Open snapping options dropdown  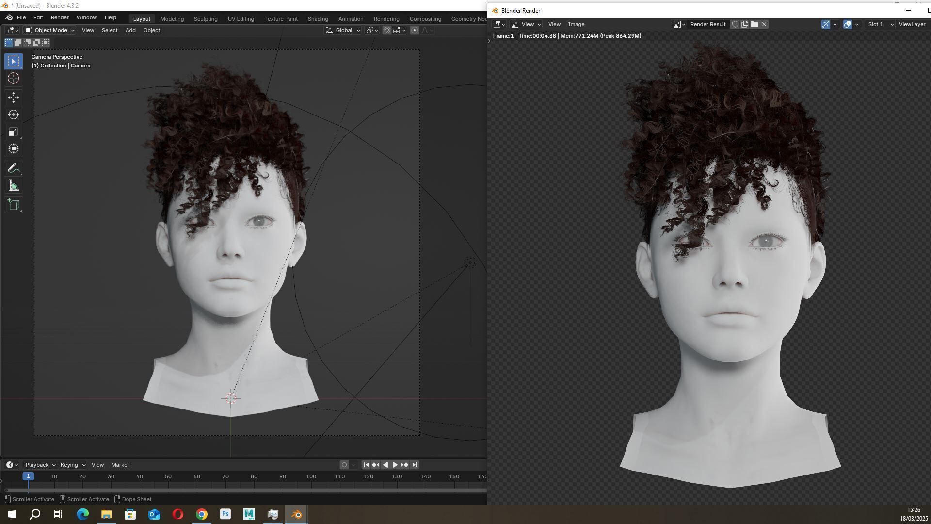point(400,30)
